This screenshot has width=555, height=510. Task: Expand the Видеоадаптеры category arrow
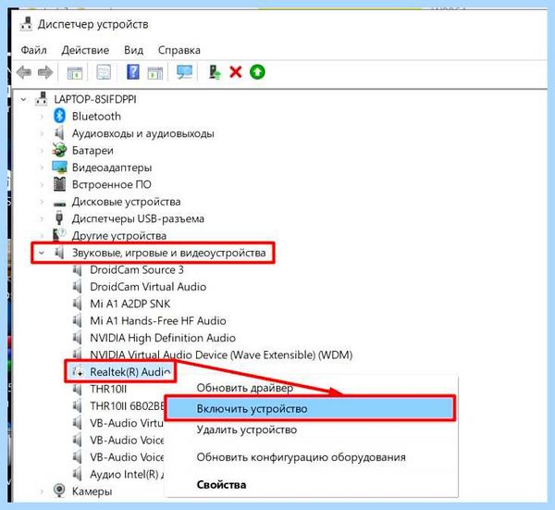pyautogui.click(x=42, y=168)
